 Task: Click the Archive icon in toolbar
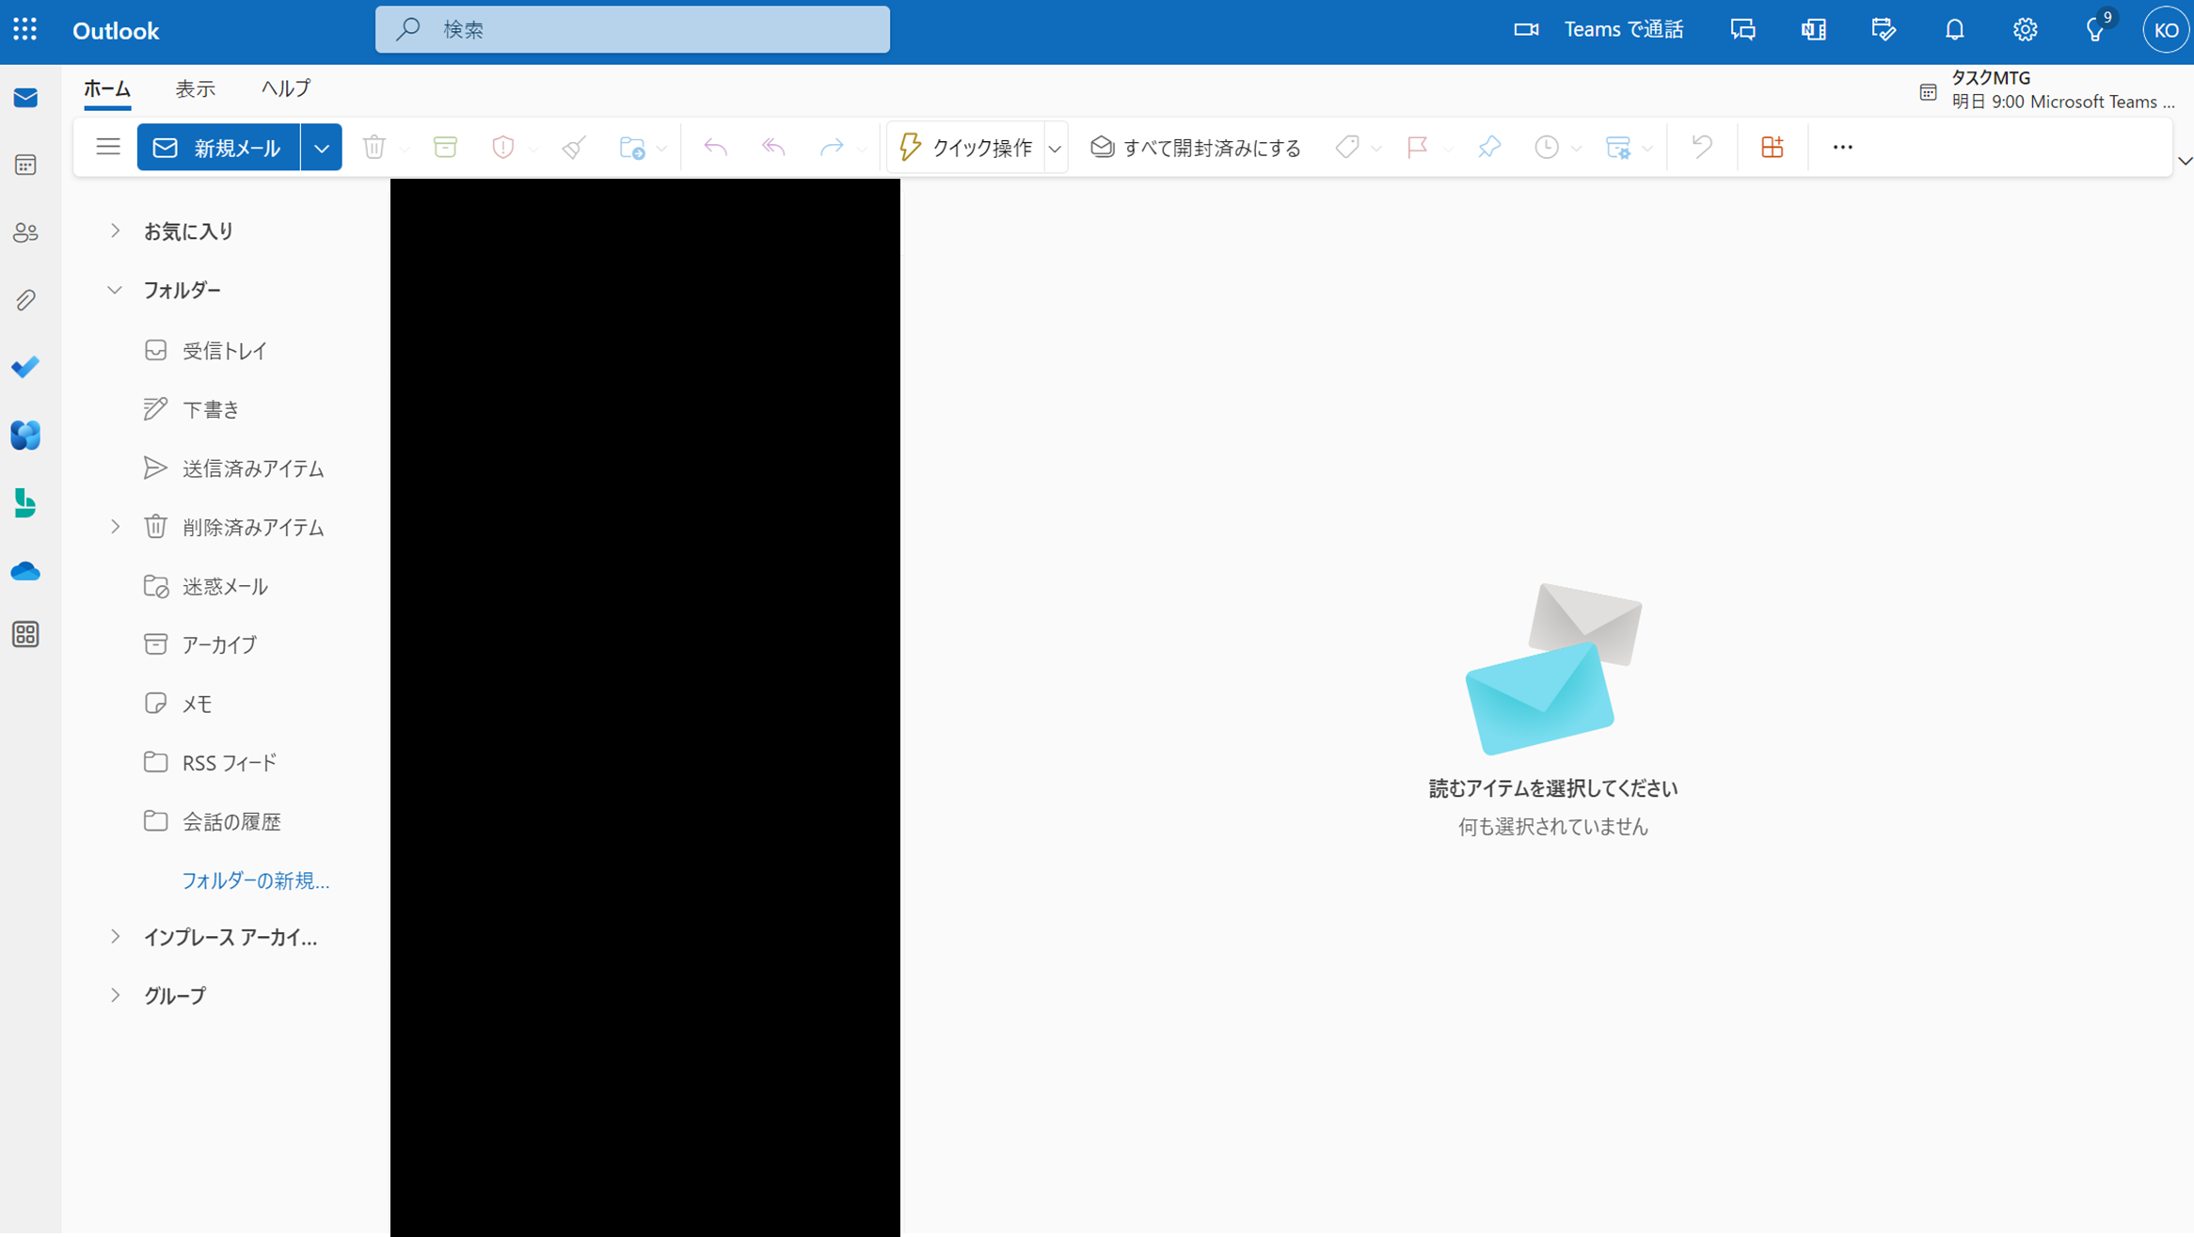click(x=445, y=147)
